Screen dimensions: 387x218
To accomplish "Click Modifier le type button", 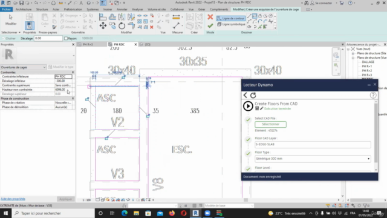I will pyautogui.click(x=61, y=67).
